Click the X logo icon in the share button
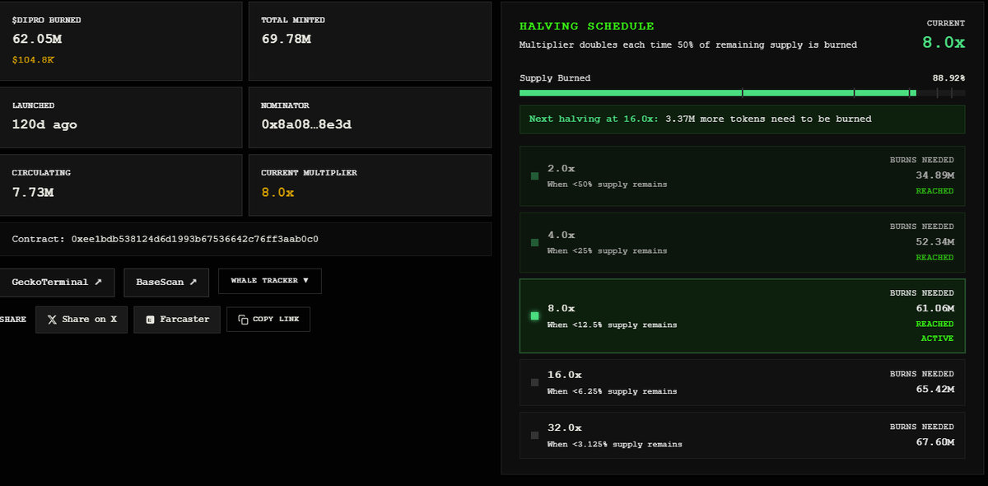Viewport: 988px width, 486px height. [53, 320]
